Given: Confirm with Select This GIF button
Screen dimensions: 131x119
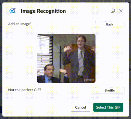Looking at the screenshot, I should tap(108, 107).
